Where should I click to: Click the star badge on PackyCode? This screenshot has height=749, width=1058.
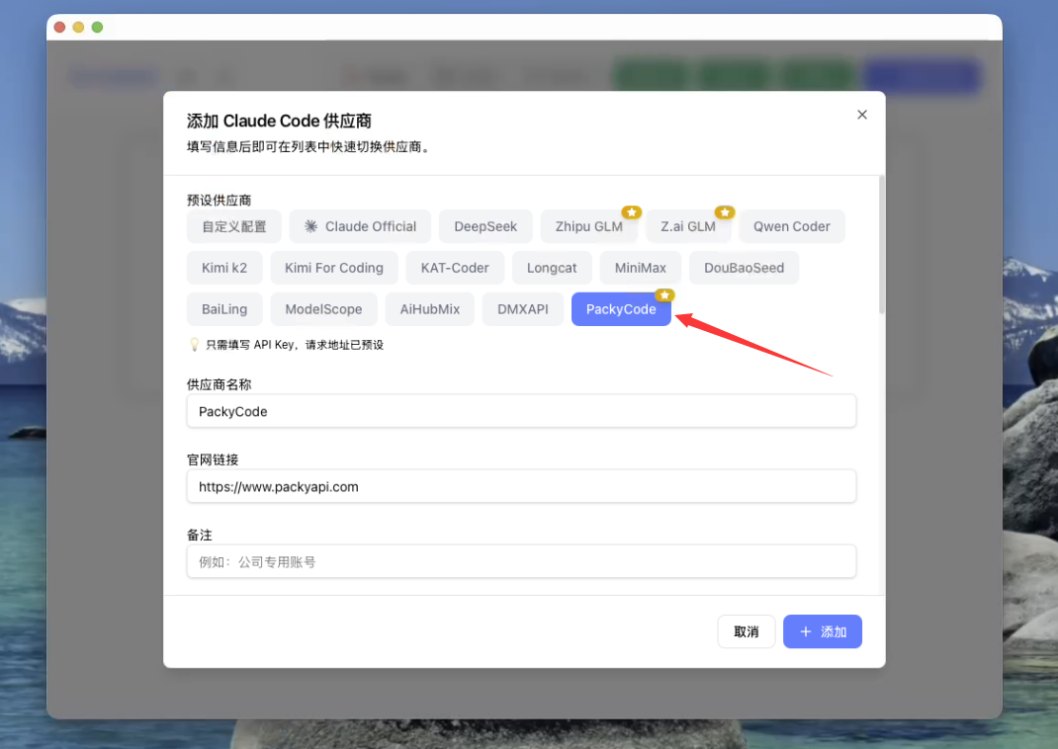664,294
